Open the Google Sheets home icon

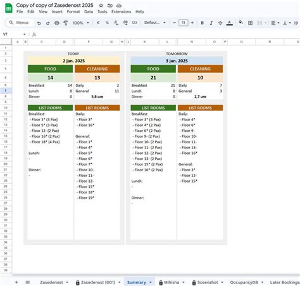(9, 8)
